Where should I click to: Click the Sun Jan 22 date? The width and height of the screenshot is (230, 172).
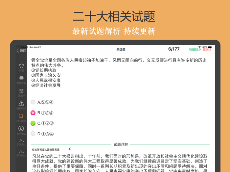coord(35,47)
